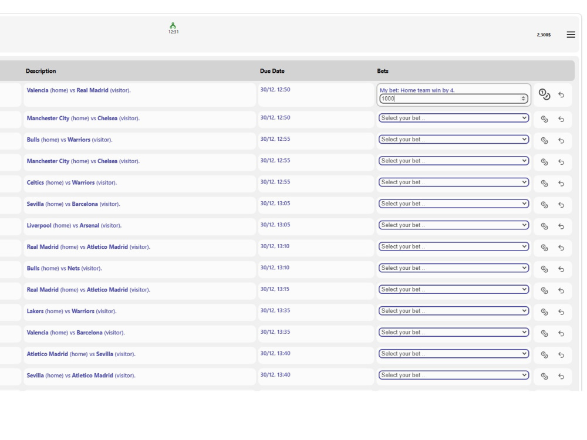Viewport: 587px width, 440px height.
Task: Expand bet selector for Sevilla vs Barcelona
Action: 454,204
